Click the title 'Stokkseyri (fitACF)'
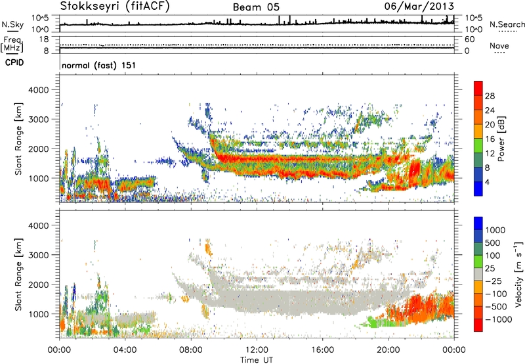525x364 pixels. 115,6
